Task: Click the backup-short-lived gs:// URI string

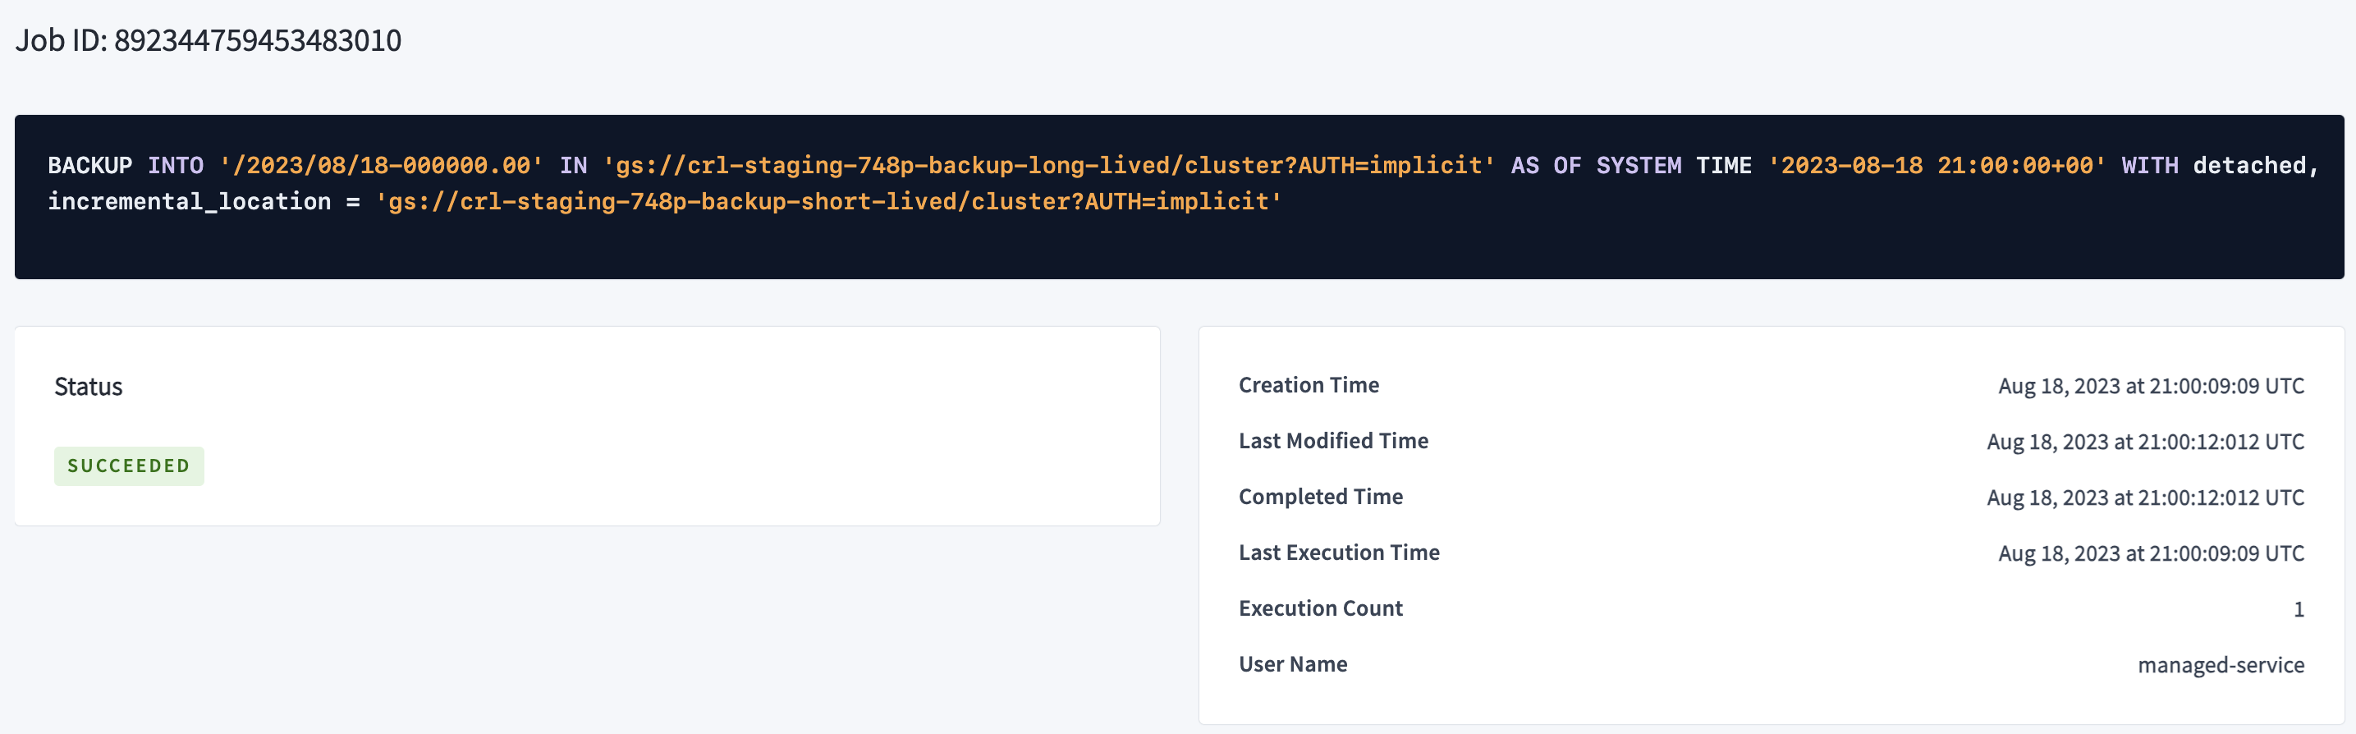Action: coord(828,201)
